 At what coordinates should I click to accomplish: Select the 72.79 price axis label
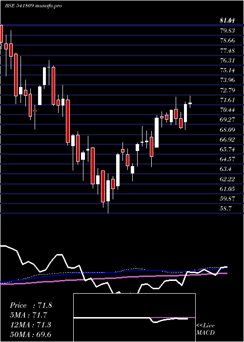(x=227, y=90)
